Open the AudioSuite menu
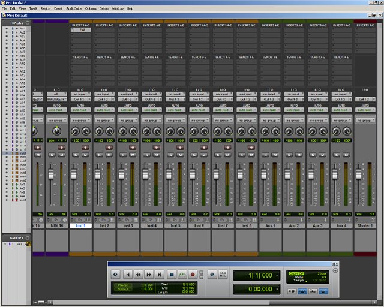 click(x=75, y=9)
